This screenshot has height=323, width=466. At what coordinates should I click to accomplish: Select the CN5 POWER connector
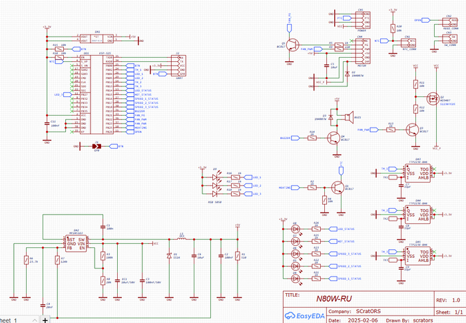pos(361,19)
